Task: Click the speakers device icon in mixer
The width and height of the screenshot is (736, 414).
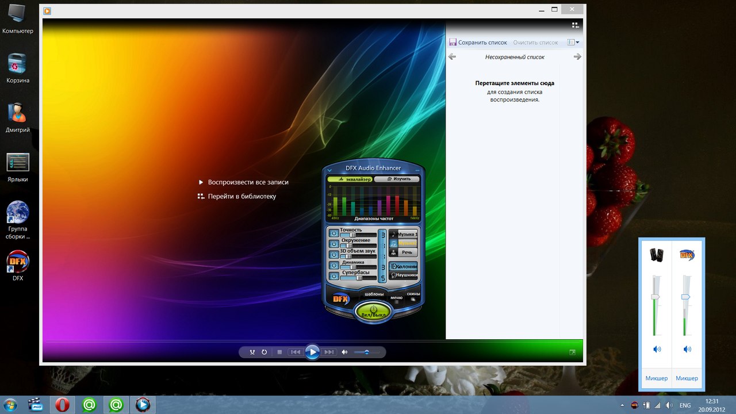Action: pyautogui.click(x=656, y=254)
